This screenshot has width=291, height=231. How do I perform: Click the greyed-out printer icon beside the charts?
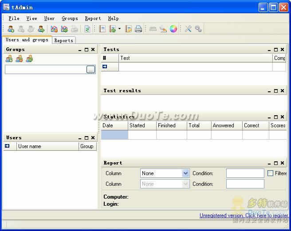tap(75, 29)
